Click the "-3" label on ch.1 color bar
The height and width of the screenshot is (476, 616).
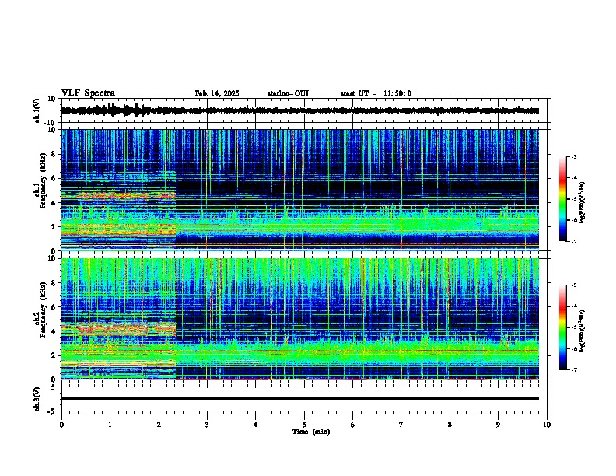click(x=574, y=157)
